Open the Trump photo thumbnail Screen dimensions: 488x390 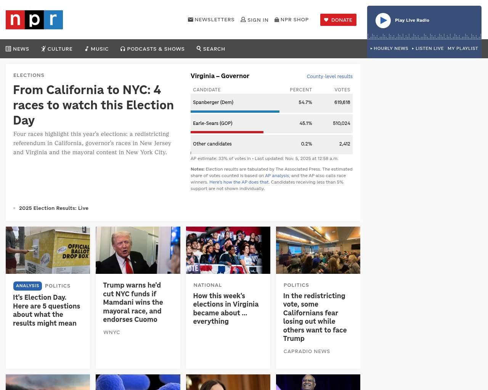click(138, 250)
